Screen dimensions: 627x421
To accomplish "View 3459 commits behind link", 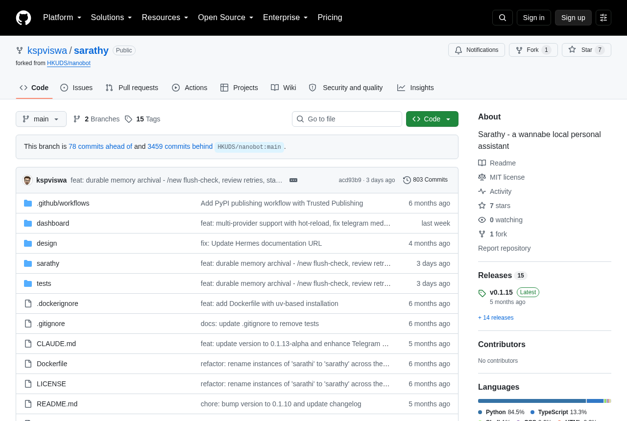I will coord(180,146).
